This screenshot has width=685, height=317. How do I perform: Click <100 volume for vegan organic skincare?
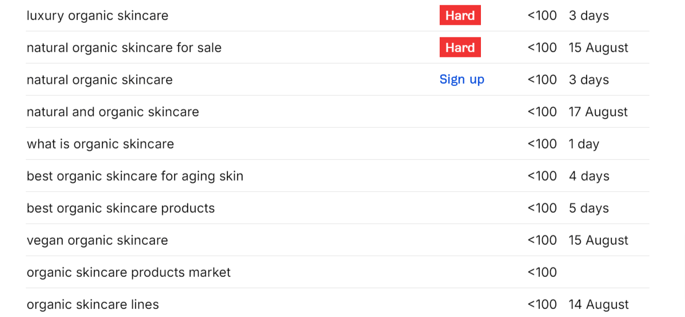point(542,241)
